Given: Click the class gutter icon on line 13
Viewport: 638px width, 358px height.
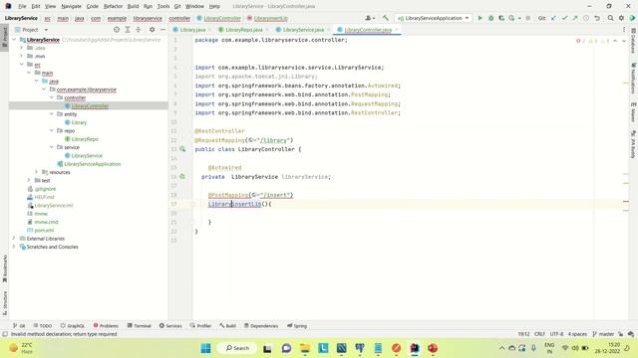Looking at the screenshot, I should (x=182, y=149).
